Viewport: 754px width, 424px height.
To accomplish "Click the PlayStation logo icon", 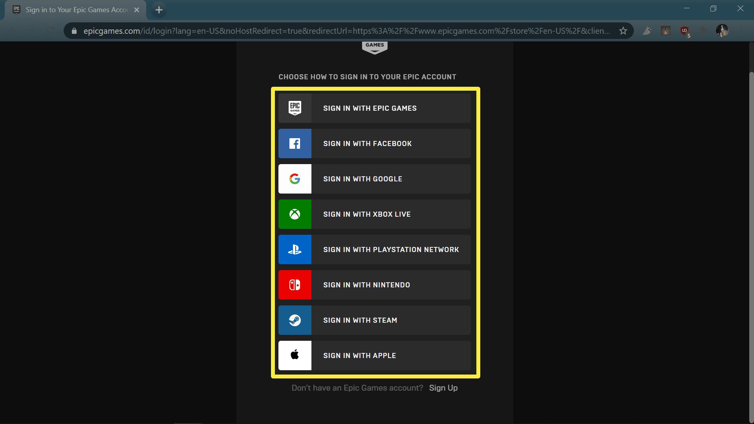I will [295, 249].
